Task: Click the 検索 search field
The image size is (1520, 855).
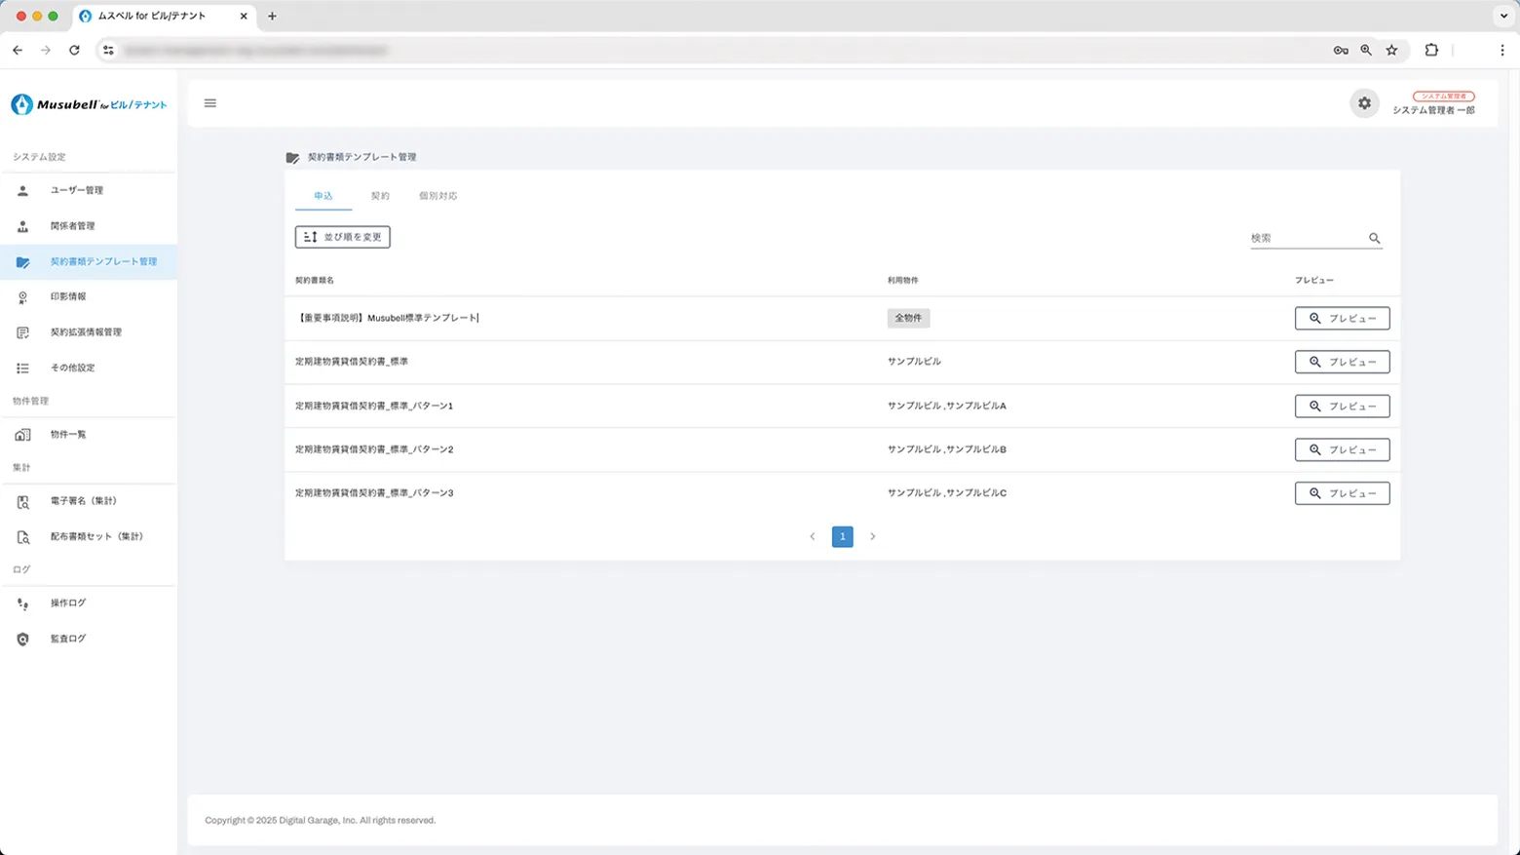Action: (1306, 238)
